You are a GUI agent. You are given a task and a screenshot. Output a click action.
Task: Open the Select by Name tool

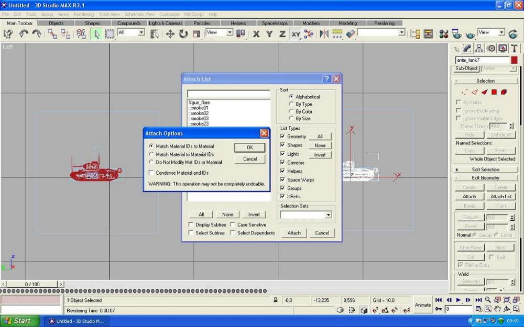[x=154, y=33]
